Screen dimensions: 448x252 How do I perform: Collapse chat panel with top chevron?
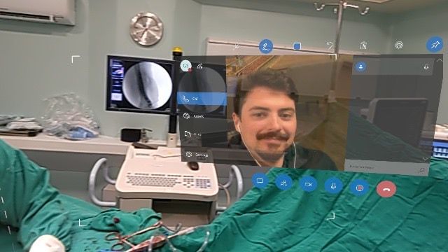click(x=439, y=60)
